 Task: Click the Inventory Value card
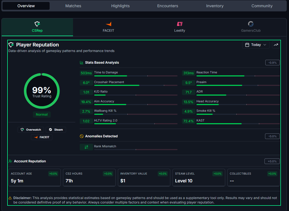pos(144,178)
